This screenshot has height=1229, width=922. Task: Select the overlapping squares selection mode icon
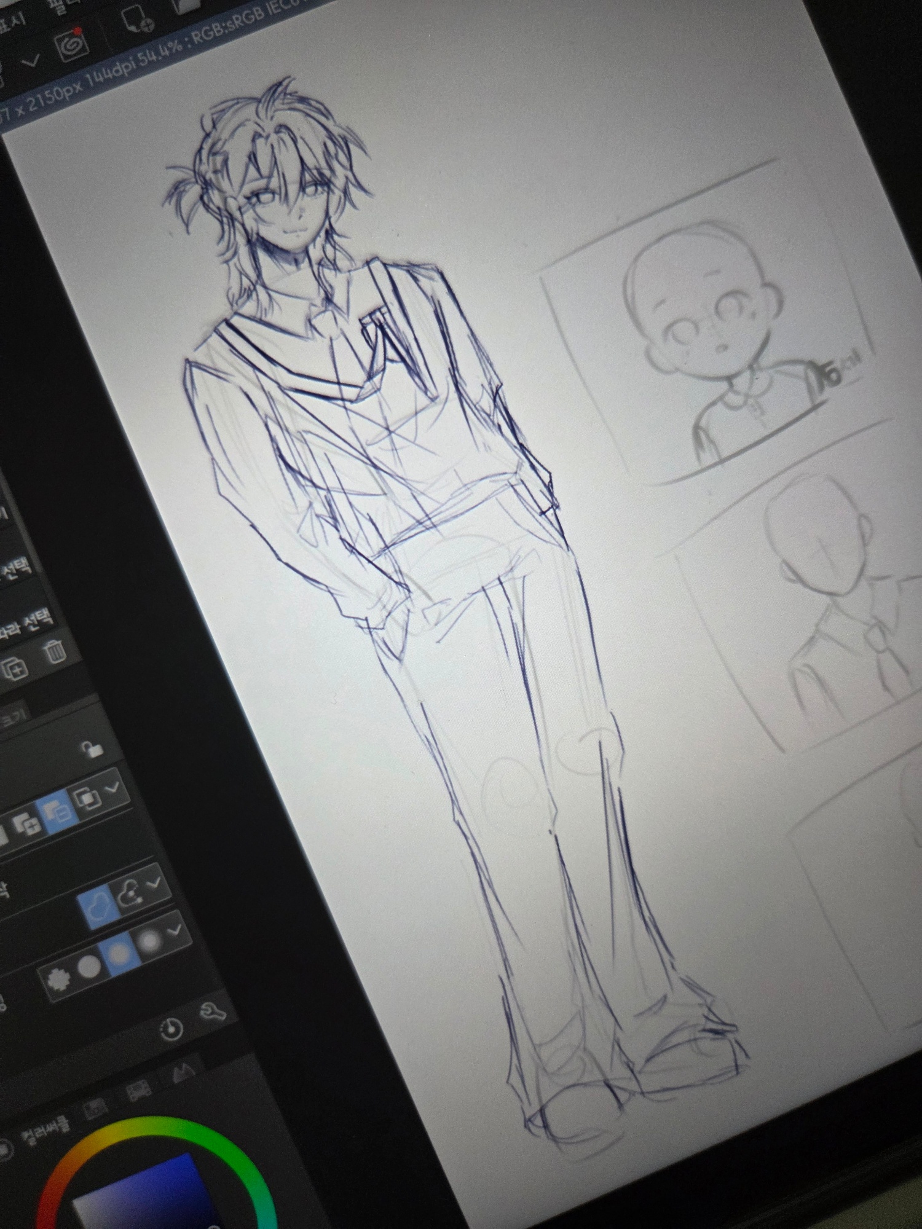(86, 798)
